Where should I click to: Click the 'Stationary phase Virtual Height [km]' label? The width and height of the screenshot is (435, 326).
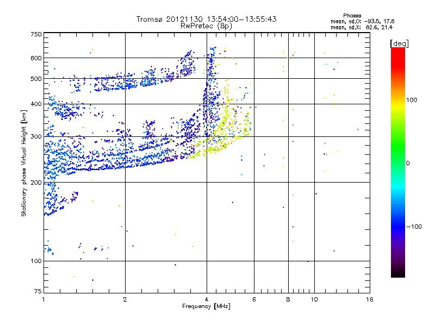click(24, 163)
